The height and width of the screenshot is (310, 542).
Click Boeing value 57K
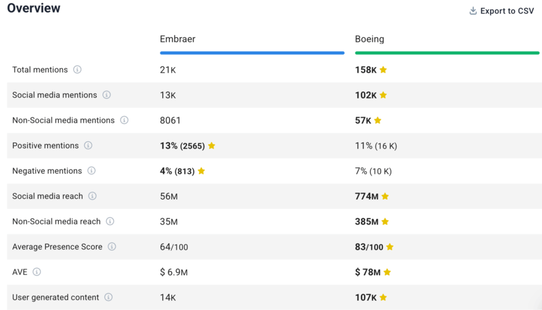click(363, 120)
